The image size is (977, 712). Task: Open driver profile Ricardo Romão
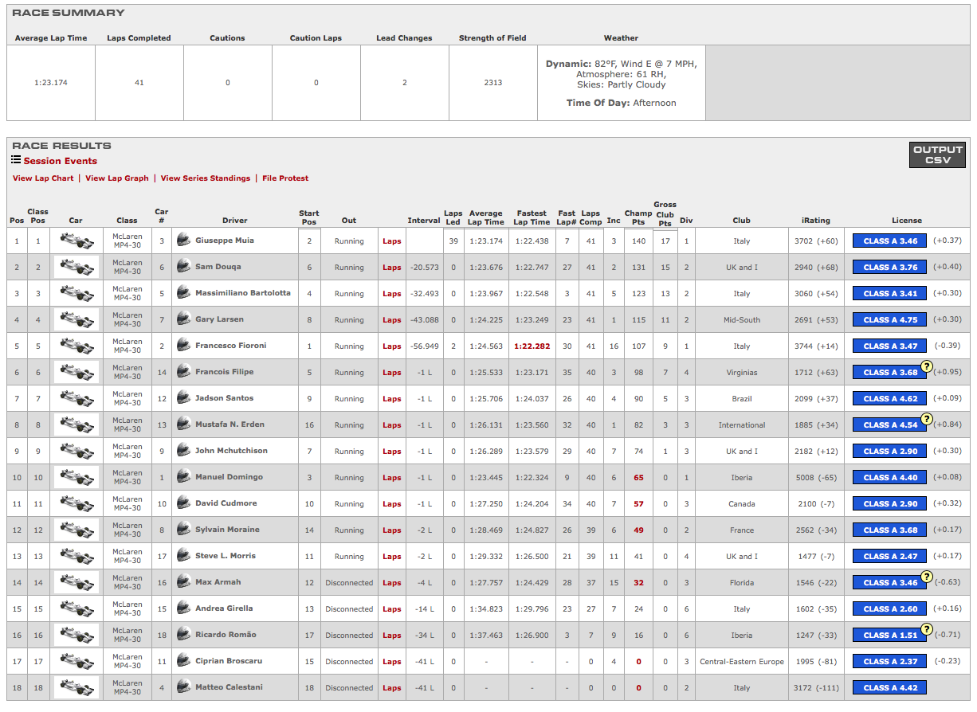226,634
